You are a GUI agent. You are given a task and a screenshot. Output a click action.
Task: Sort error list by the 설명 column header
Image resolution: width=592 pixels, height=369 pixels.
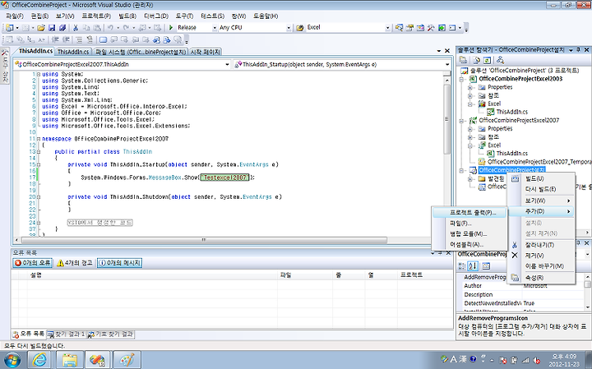[x=152, y=275]
